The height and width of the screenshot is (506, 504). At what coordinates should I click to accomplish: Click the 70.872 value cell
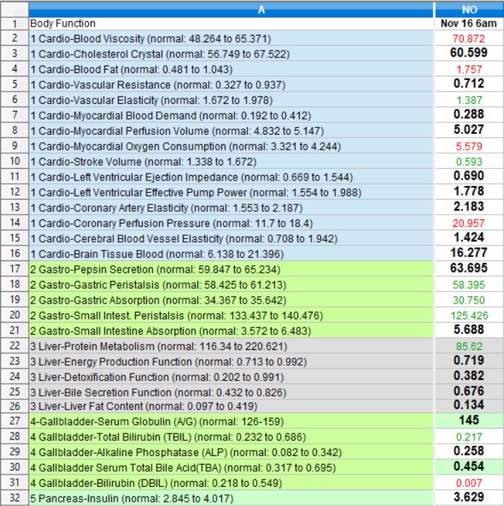click(468, 39)
